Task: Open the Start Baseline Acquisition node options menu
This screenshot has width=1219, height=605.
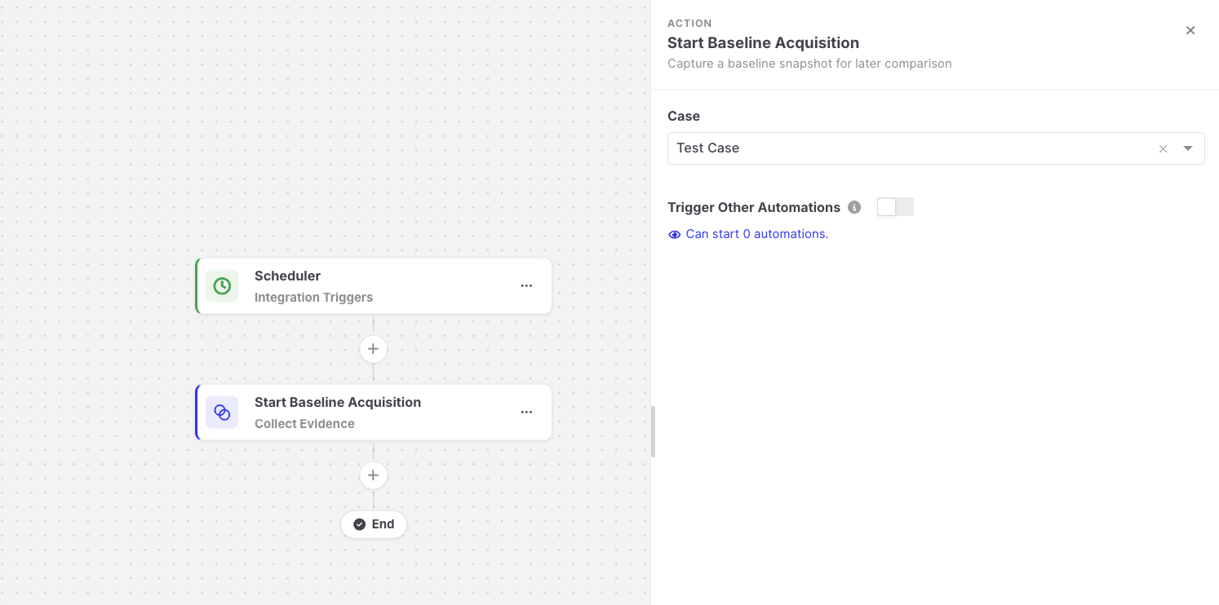Action: 526,413
